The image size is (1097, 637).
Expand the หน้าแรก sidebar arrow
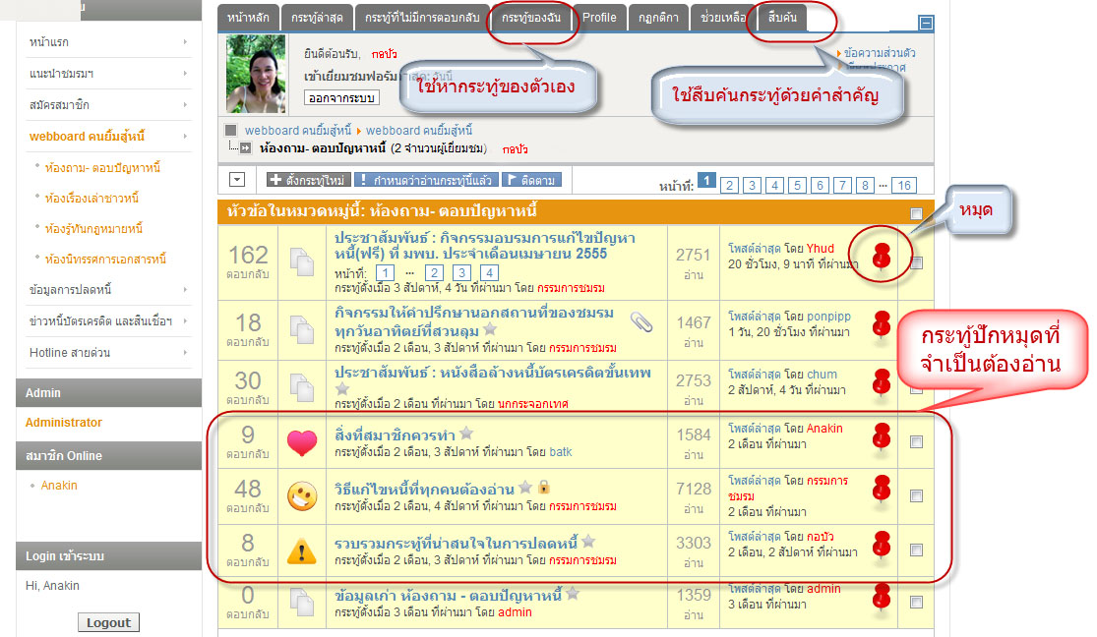click(x=185, y=42)
